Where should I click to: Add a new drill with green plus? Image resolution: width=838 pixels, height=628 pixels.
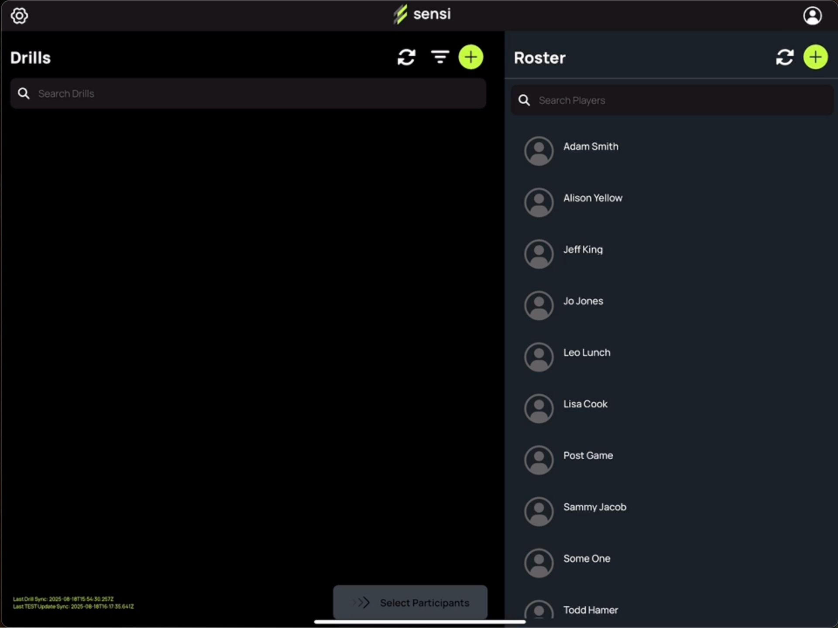coord(471,57)
